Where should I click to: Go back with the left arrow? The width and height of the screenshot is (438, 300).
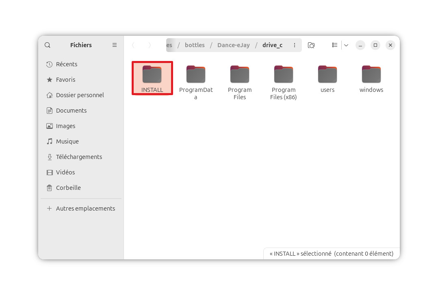pos(133,45)
